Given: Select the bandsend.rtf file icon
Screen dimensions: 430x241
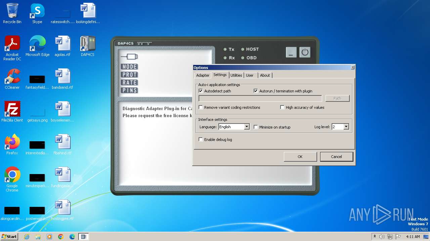Looking at the screenshot, I should [62, 79].
